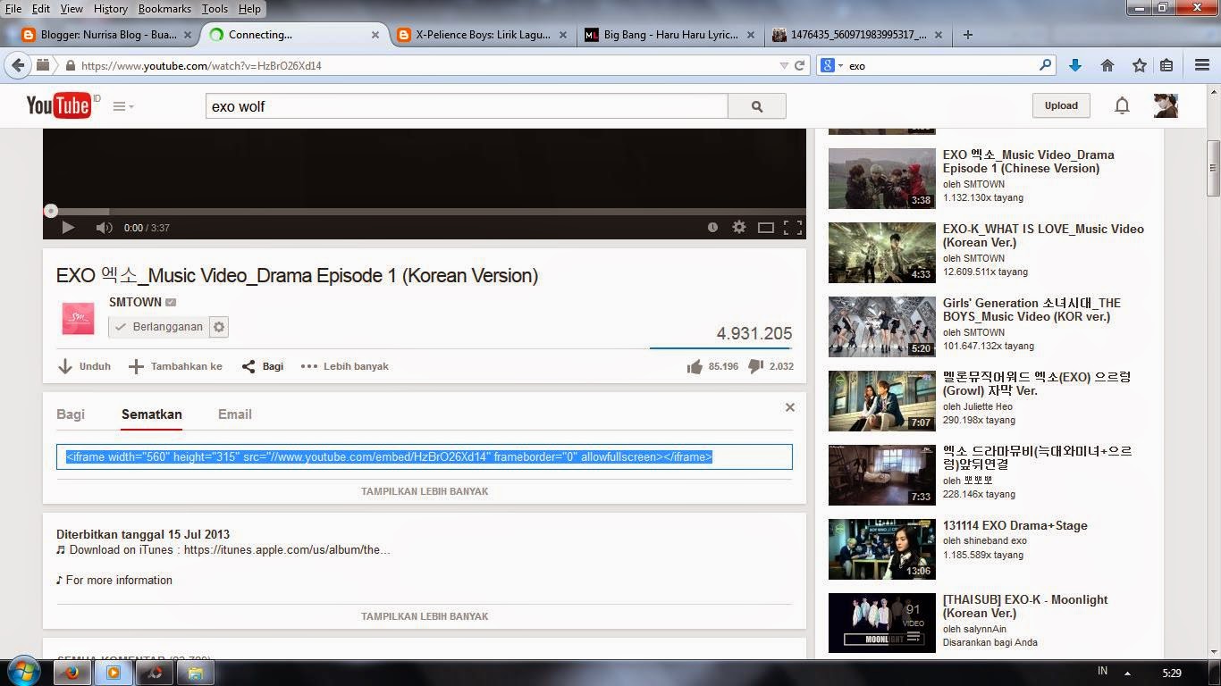This screenshot has height=686, width=1221.
Task: Open the File menu
Action: pyautogui.click(x=13, y=8)
